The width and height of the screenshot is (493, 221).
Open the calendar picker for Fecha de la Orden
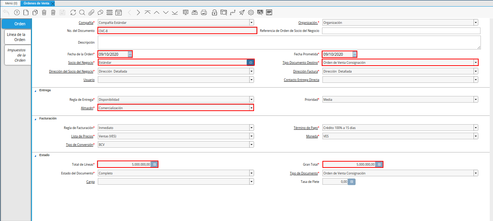(130, 54)
